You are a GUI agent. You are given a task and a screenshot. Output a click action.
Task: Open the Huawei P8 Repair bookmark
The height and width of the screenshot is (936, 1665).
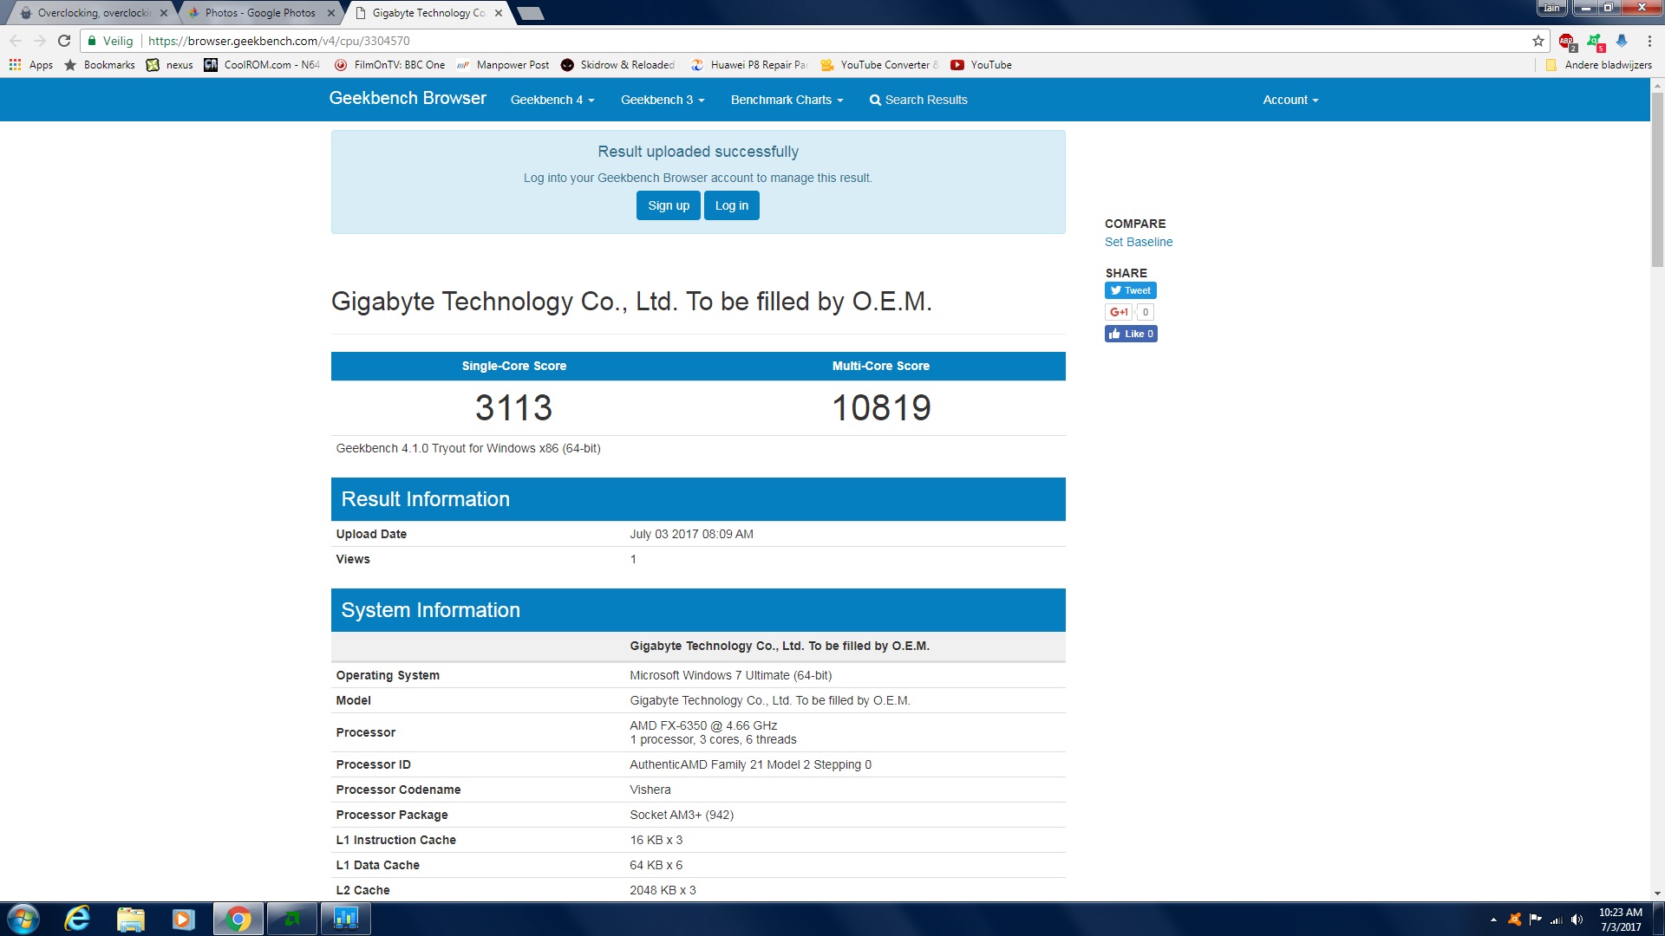[x=749, y=65]
